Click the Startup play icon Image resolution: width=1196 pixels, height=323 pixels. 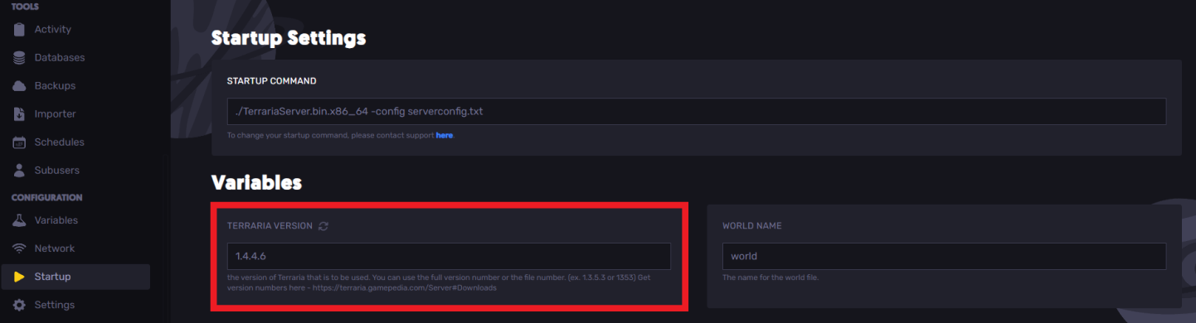(19, 277)
